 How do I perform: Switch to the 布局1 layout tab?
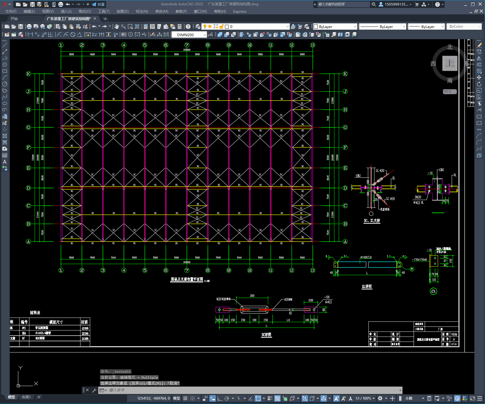pyautogui.click(x=26, y=397)
